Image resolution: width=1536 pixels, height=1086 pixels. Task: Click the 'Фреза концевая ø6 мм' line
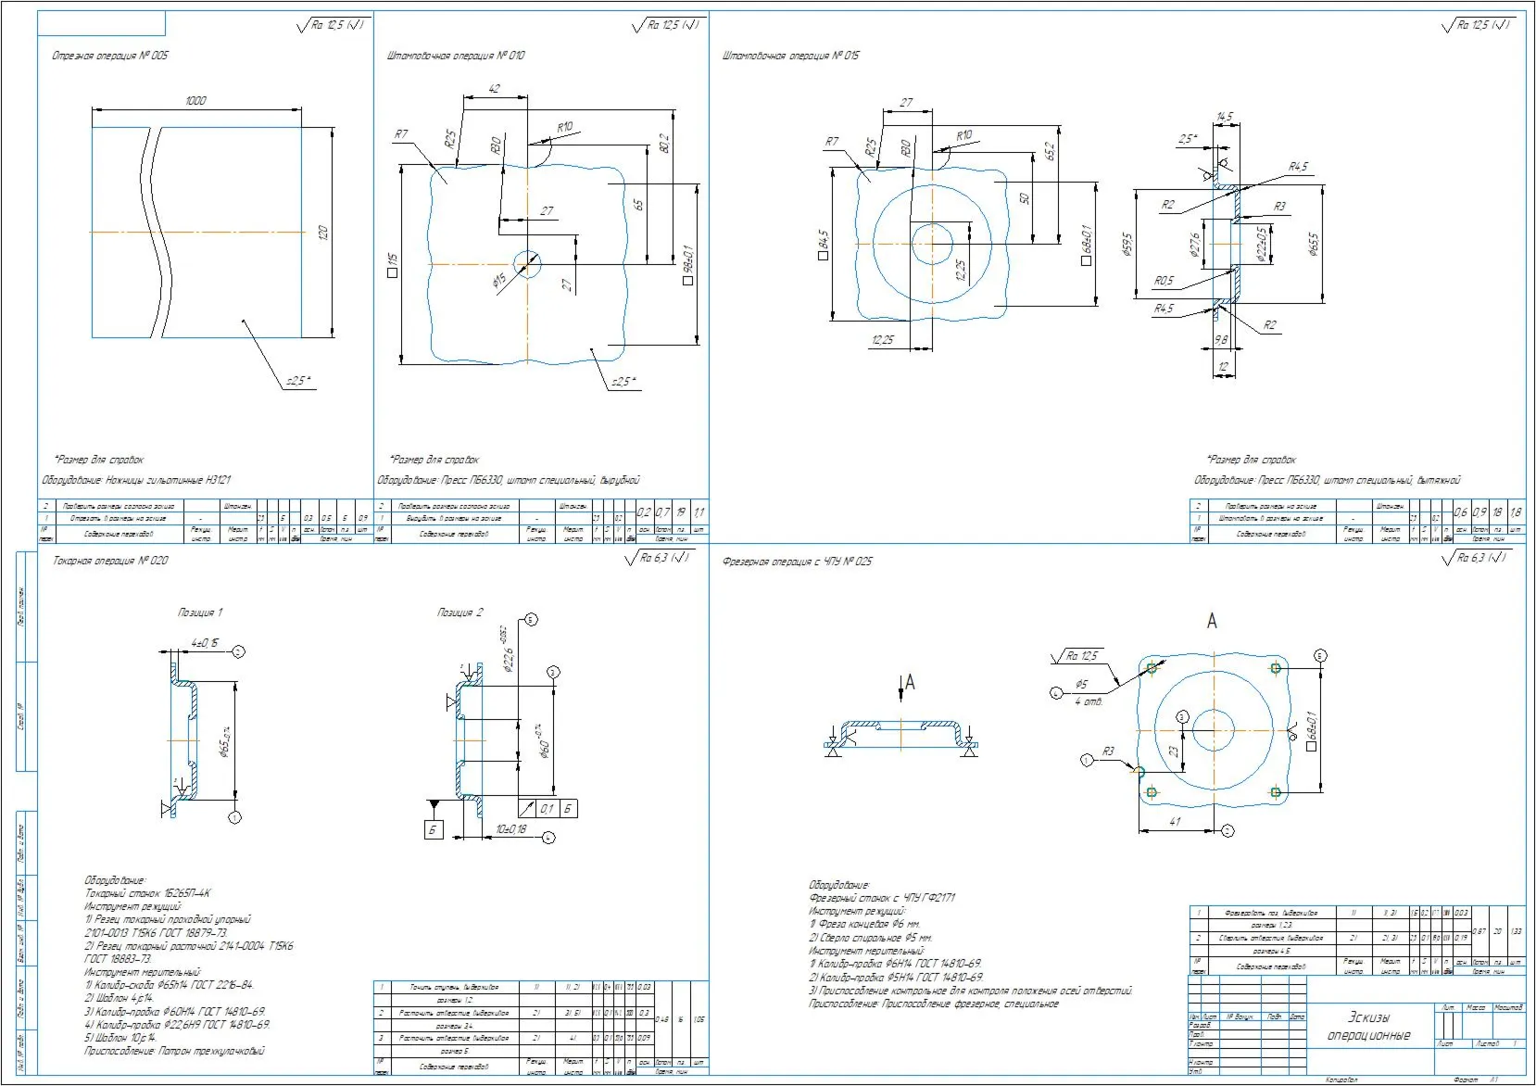click(x=864, y=924)
